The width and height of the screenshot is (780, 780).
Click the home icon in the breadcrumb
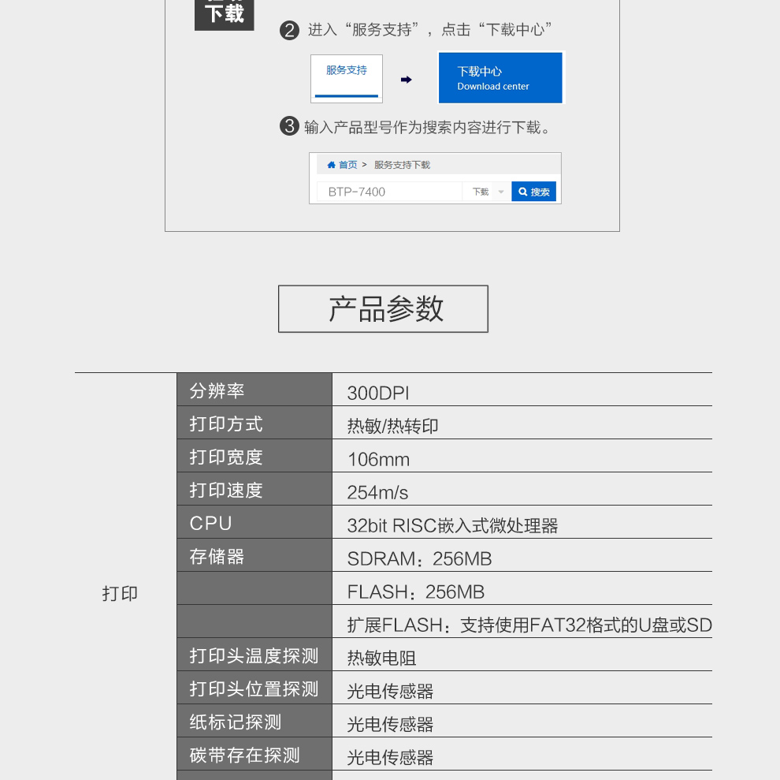point(331,165)
